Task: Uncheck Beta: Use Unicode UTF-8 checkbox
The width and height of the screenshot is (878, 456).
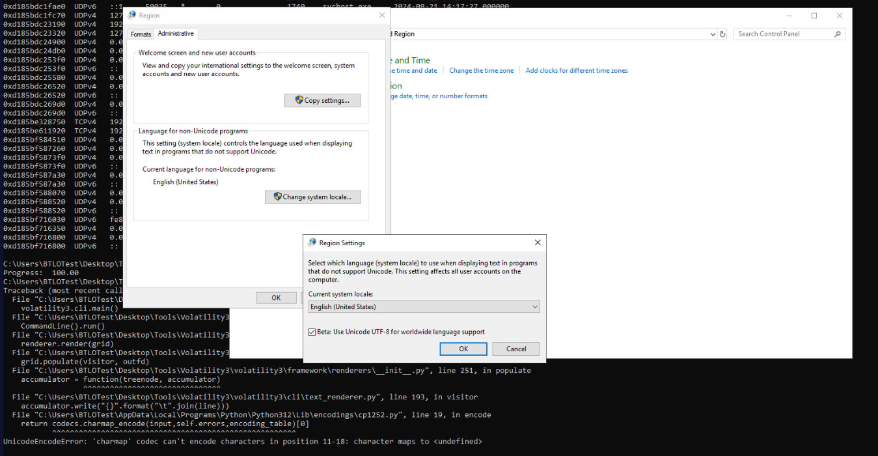Action: pyautogui.click(x=312, y=332)
